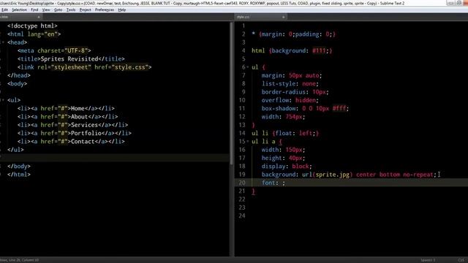Open the Find menu
The height and width of the screenshot is (263, 468).
tap(34, 9)
